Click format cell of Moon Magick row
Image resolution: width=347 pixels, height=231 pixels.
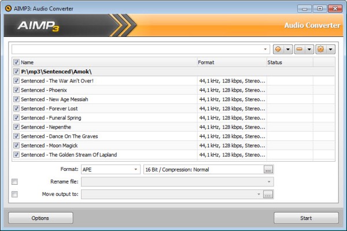tap(232, 146)
